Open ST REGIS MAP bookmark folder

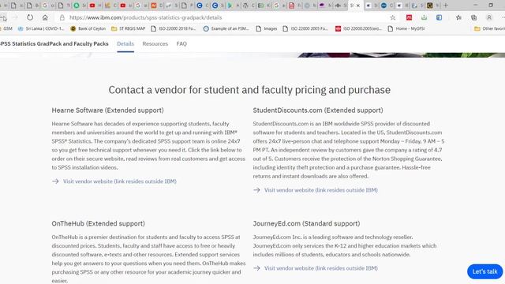[x=128, y=28]
